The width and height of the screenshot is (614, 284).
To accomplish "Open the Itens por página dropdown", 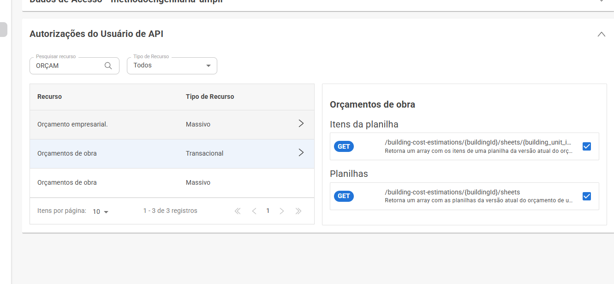I will (101, 211).
